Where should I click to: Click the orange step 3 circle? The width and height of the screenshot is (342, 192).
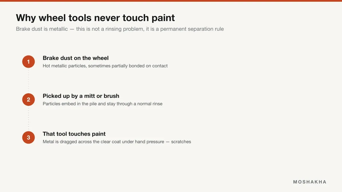(x=28, y=138)
